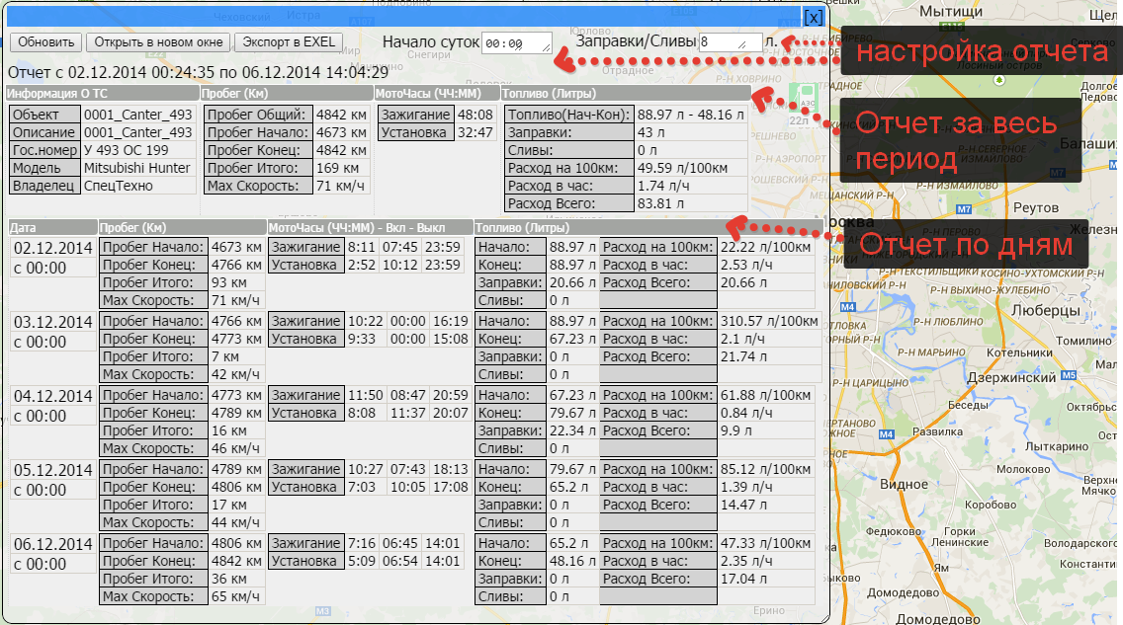Click the настройка отчета annotation label
The width and height of the screenshot is (1123, 625).
[980, 51]
